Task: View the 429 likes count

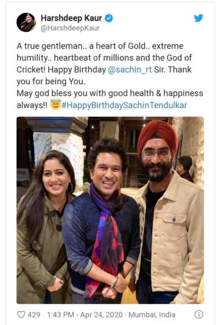Action: tap(34, 315)
